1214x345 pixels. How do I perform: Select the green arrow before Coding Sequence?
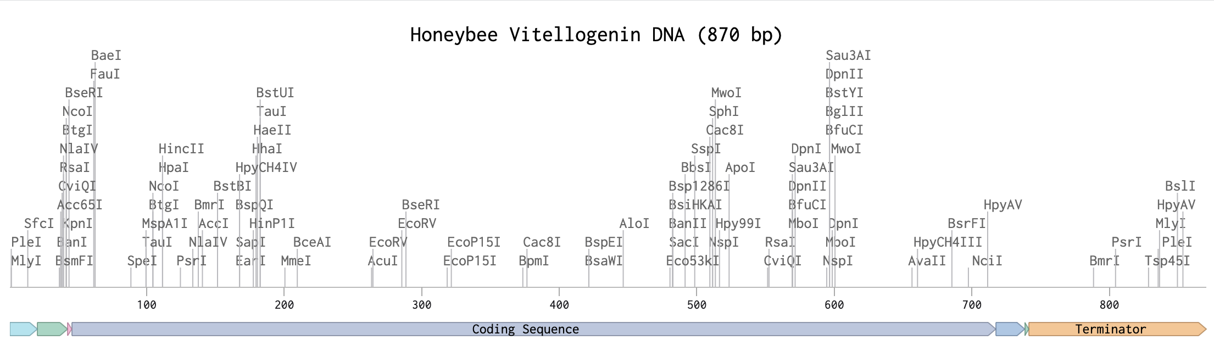(x=52, y=329)
